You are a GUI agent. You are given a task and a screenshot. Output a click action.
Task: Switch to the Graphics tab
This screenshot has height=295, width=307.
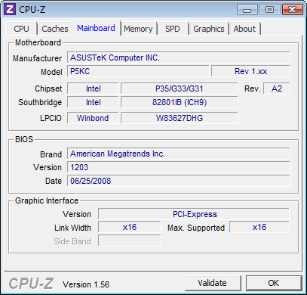point(209,29)
